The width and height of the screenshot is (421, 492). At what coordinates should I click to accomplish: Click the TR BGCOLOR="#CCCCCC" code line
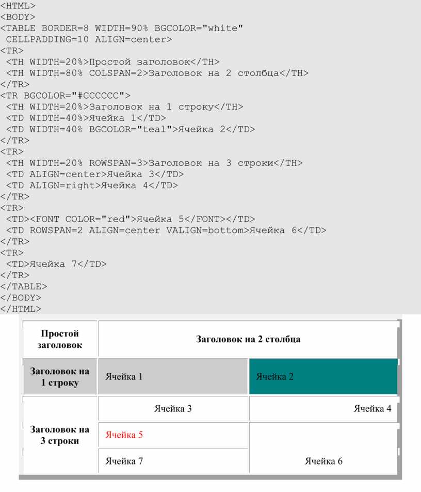click(x=65, y=96)
